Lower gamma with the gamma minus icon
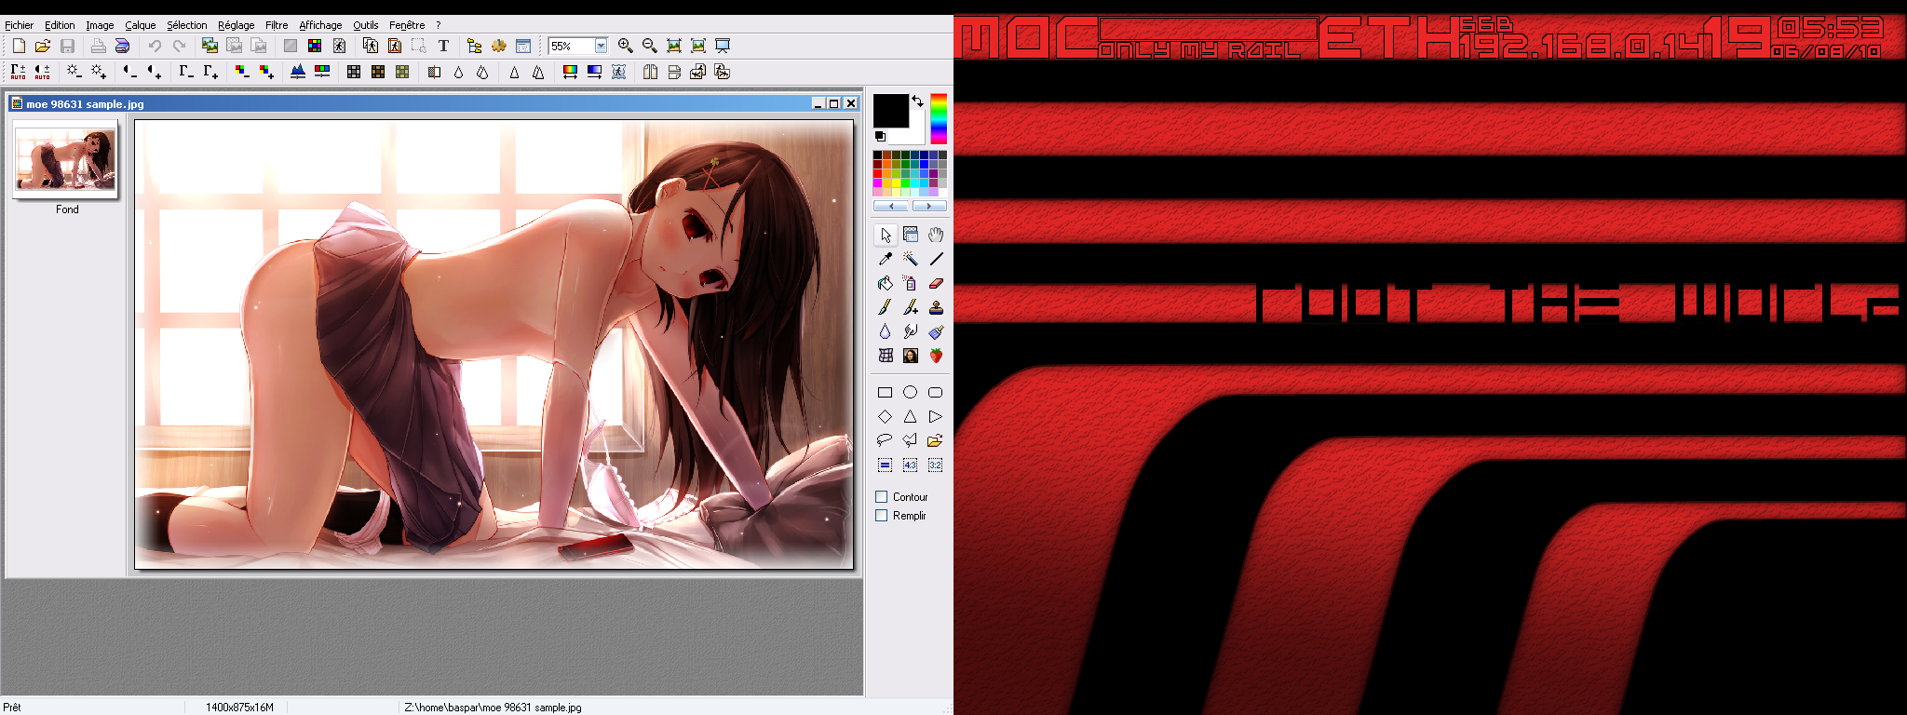The height and width of the screenshot is (715, 1907). (186, 72)
